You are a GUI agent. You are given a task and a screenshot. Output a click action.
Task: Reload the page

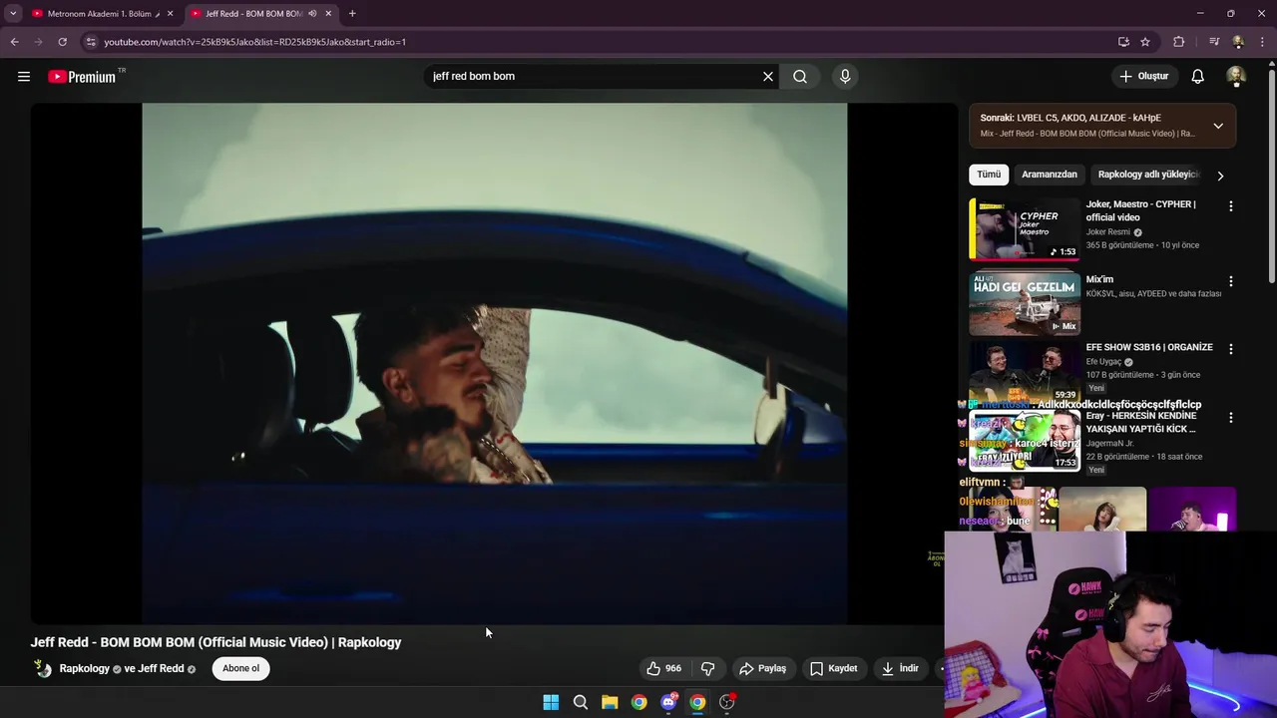pos(62,42)
